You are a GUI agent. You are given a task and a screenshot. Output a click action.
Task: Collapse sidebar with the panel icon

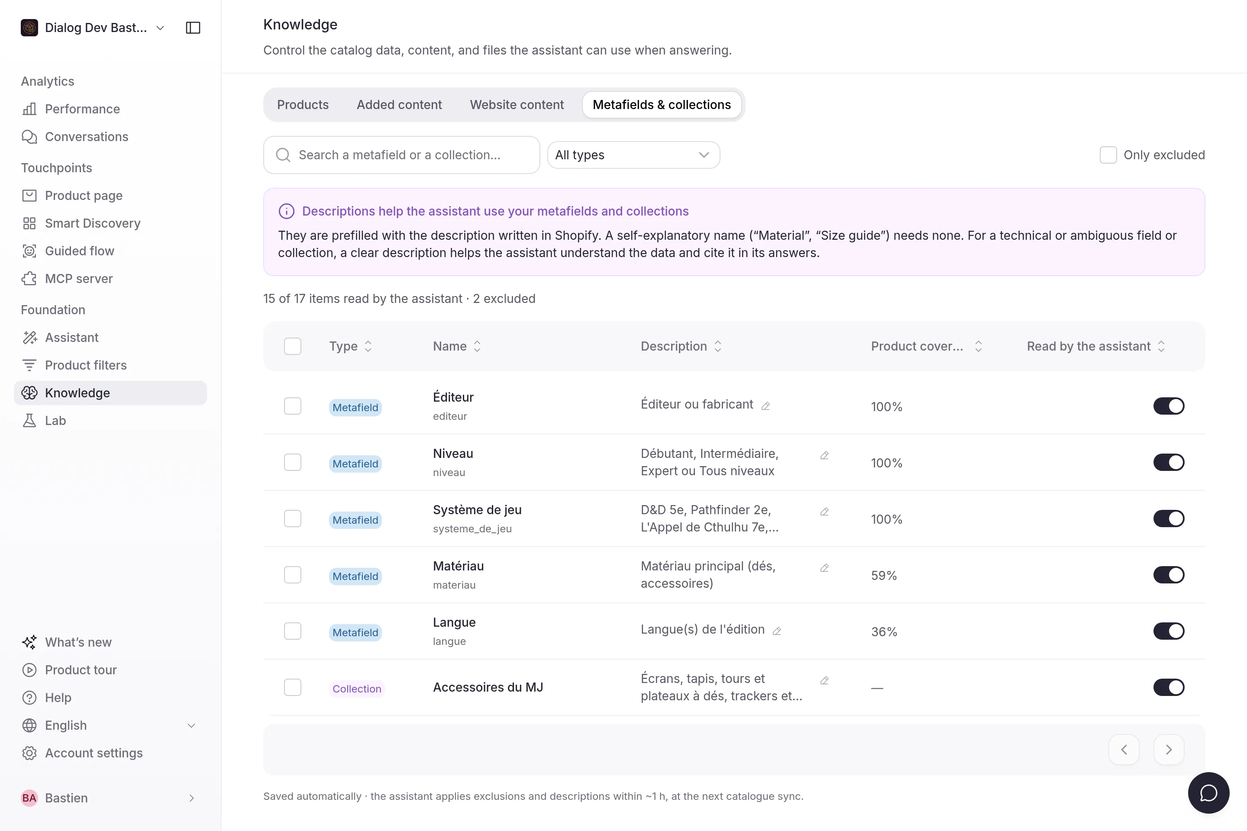(x=193, y=28)
